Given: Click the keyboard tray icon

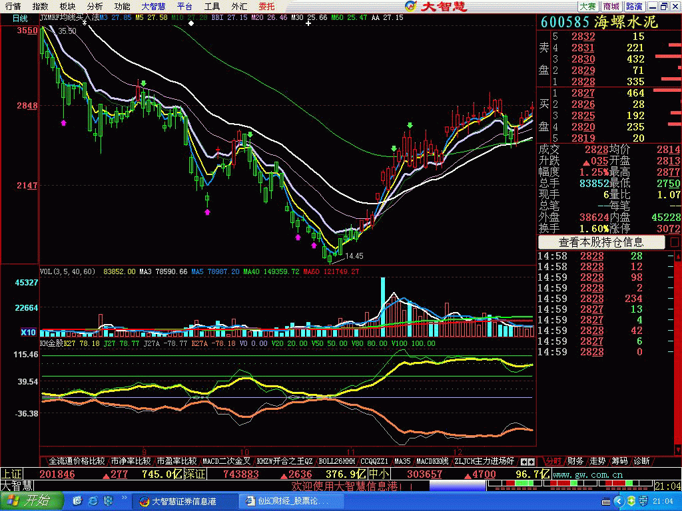Looking at the screenshot, I should pos(606,502).
